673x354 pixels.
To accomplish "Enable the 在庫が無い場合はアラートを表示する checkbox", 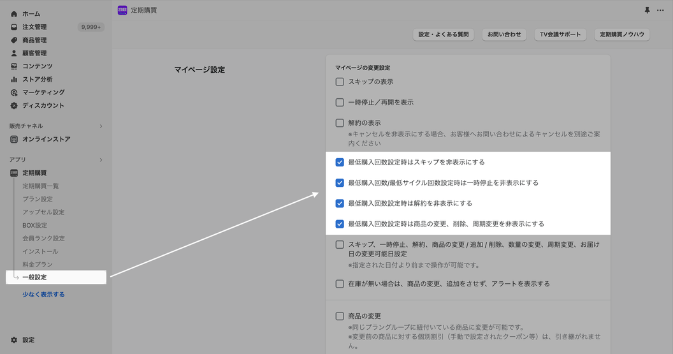I will click(x=340, y=284).
